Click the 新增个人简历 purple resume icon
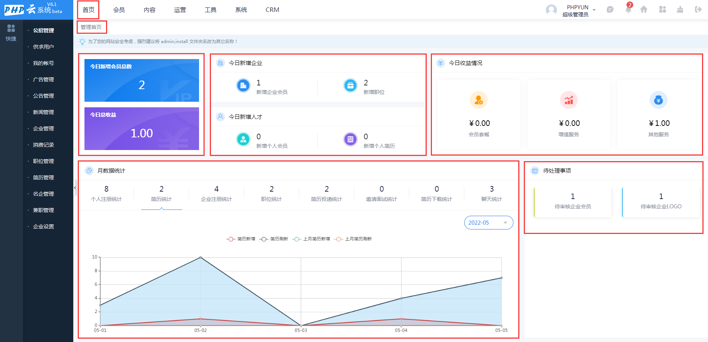 350,140
